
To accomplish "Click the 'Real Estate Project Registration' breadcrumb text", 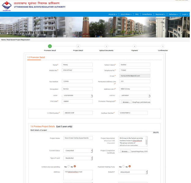I will pyautogui.click(x=18, y=40).
